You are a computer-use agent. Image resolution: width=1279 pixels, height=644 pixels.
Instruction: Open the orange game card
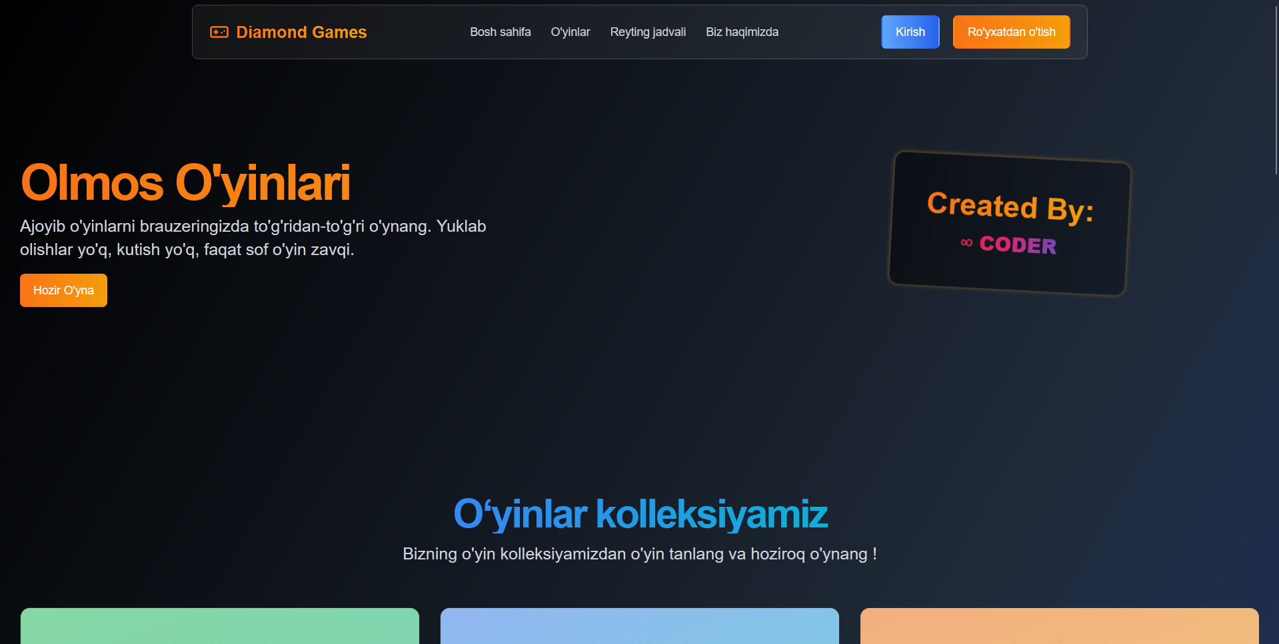tap(1059, 625)
